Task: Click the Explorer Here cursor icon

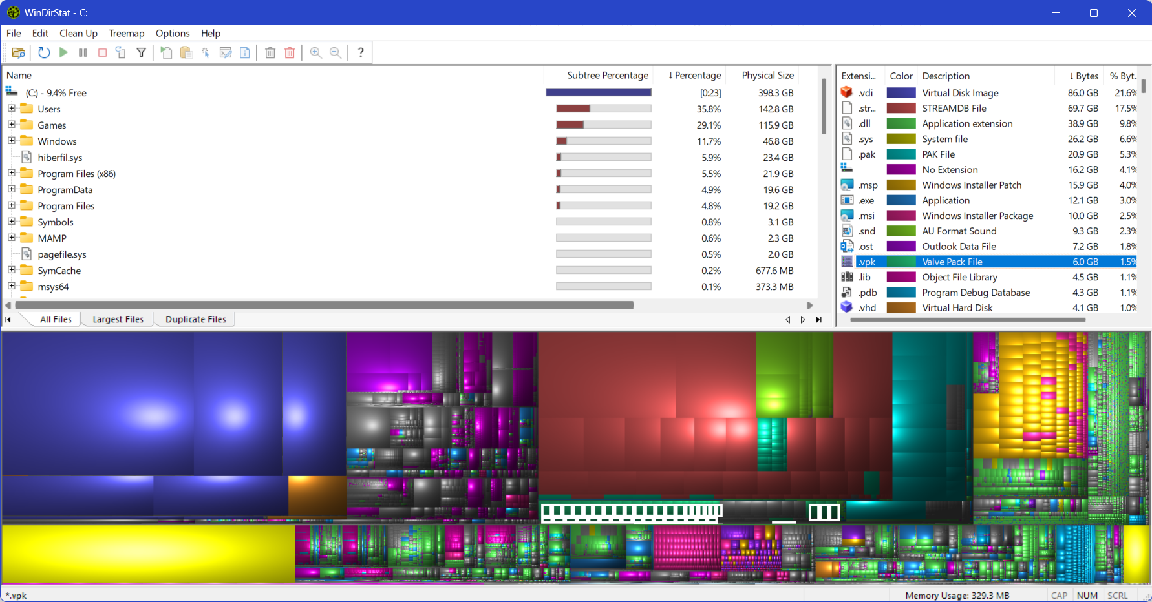Action: tap(206, 53)
